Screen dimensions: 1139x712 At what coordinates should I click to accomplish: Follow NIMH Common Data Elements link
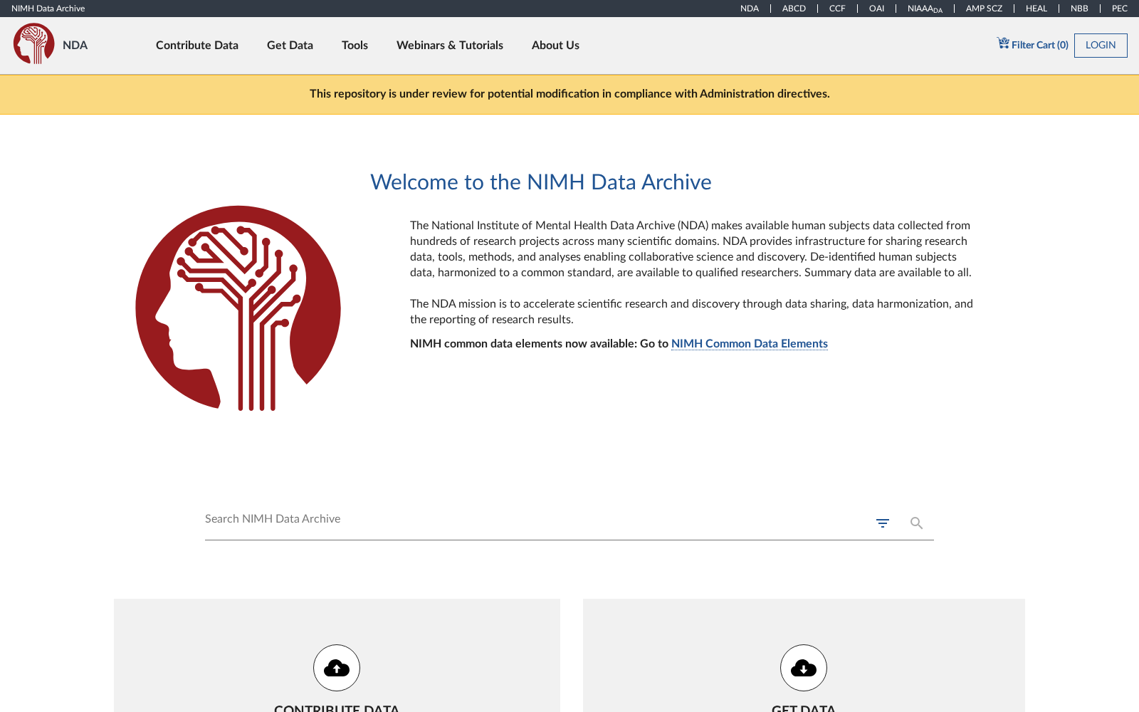pos(750,344)
